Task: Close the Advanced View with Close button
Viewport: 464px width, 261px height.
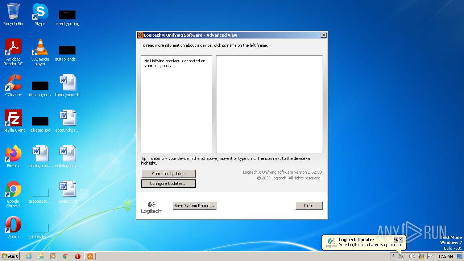Action: pos(309,206)
